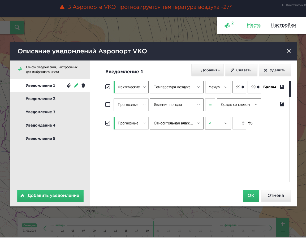Open the megaphone alerts icon with badge 2
This screenshot has width=306, height=238.
click(227, 25)
